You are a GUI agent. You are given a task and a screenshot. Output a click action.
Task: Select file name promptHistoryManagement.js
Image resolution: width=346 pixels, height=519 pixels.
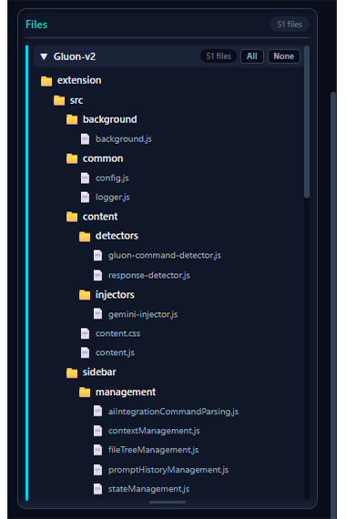(x=168, y=470)
